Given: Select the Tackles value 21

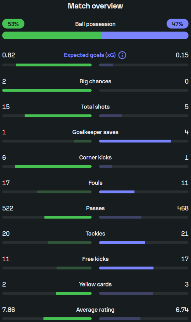Looking at the screenshot, I should pos(185,234).
